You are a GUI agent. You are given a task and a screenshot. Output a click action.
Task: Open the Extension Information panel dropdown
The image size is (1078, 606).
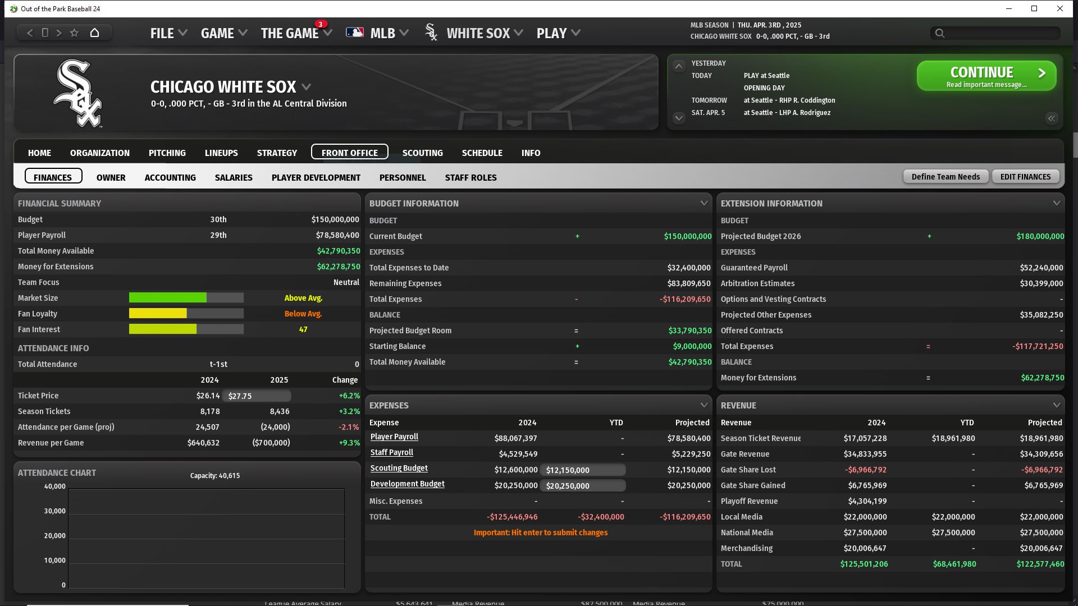coord(1056,203)
